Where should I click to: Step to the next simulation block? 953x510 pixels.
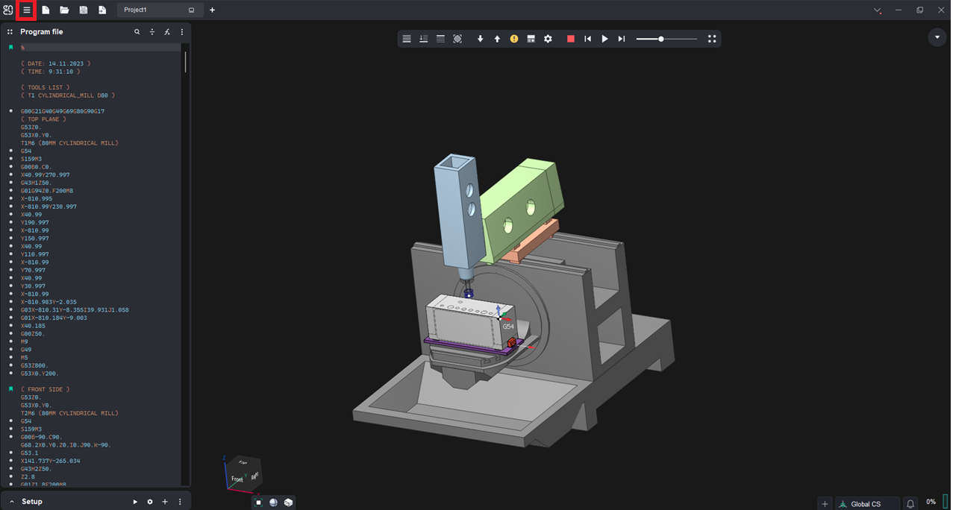point(621,39)
